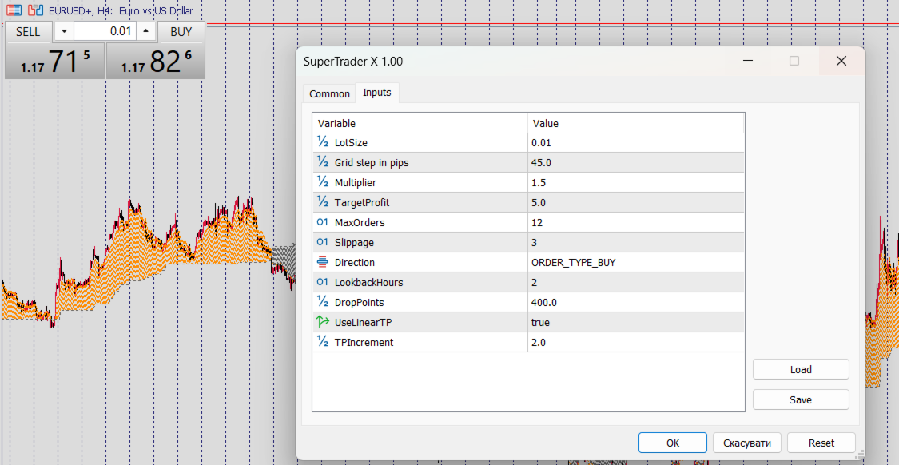Edit the Grid step in pips value

(636, 162)
